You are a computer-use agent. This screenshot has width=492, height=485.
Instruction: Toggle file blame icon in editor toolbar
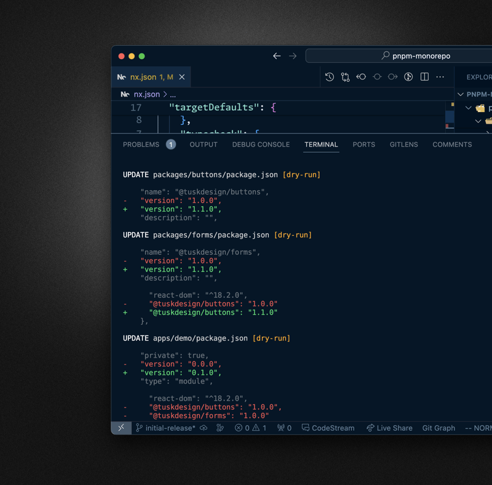(408, 77)
